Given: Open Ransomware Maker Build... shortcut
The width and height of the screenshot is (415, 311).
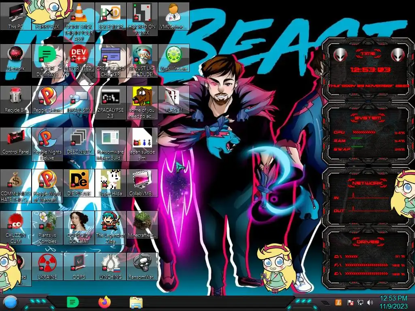Looking at the screenshot, I should click(111, 145).
